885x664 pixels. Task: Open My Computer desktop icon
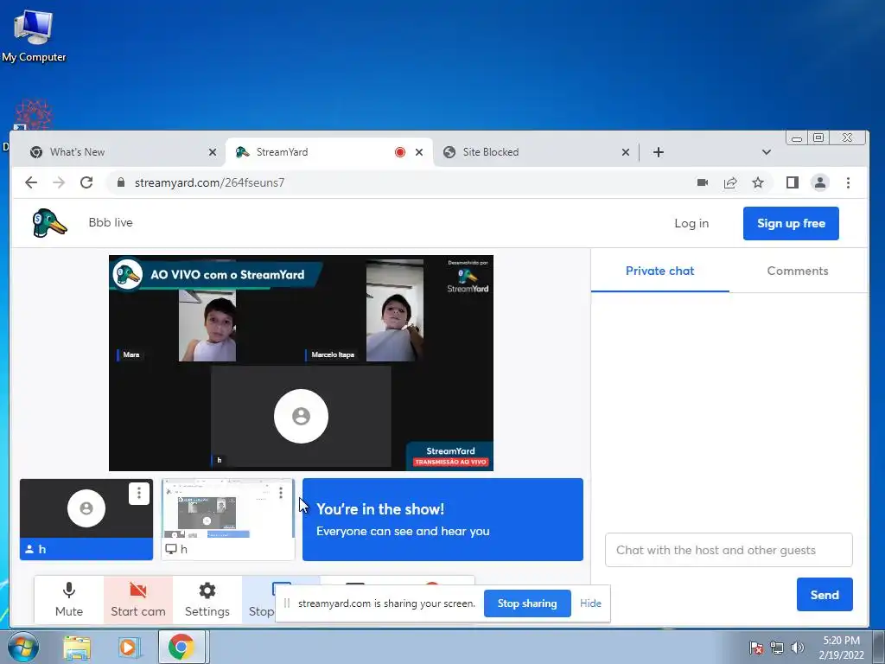pos(34,35)
